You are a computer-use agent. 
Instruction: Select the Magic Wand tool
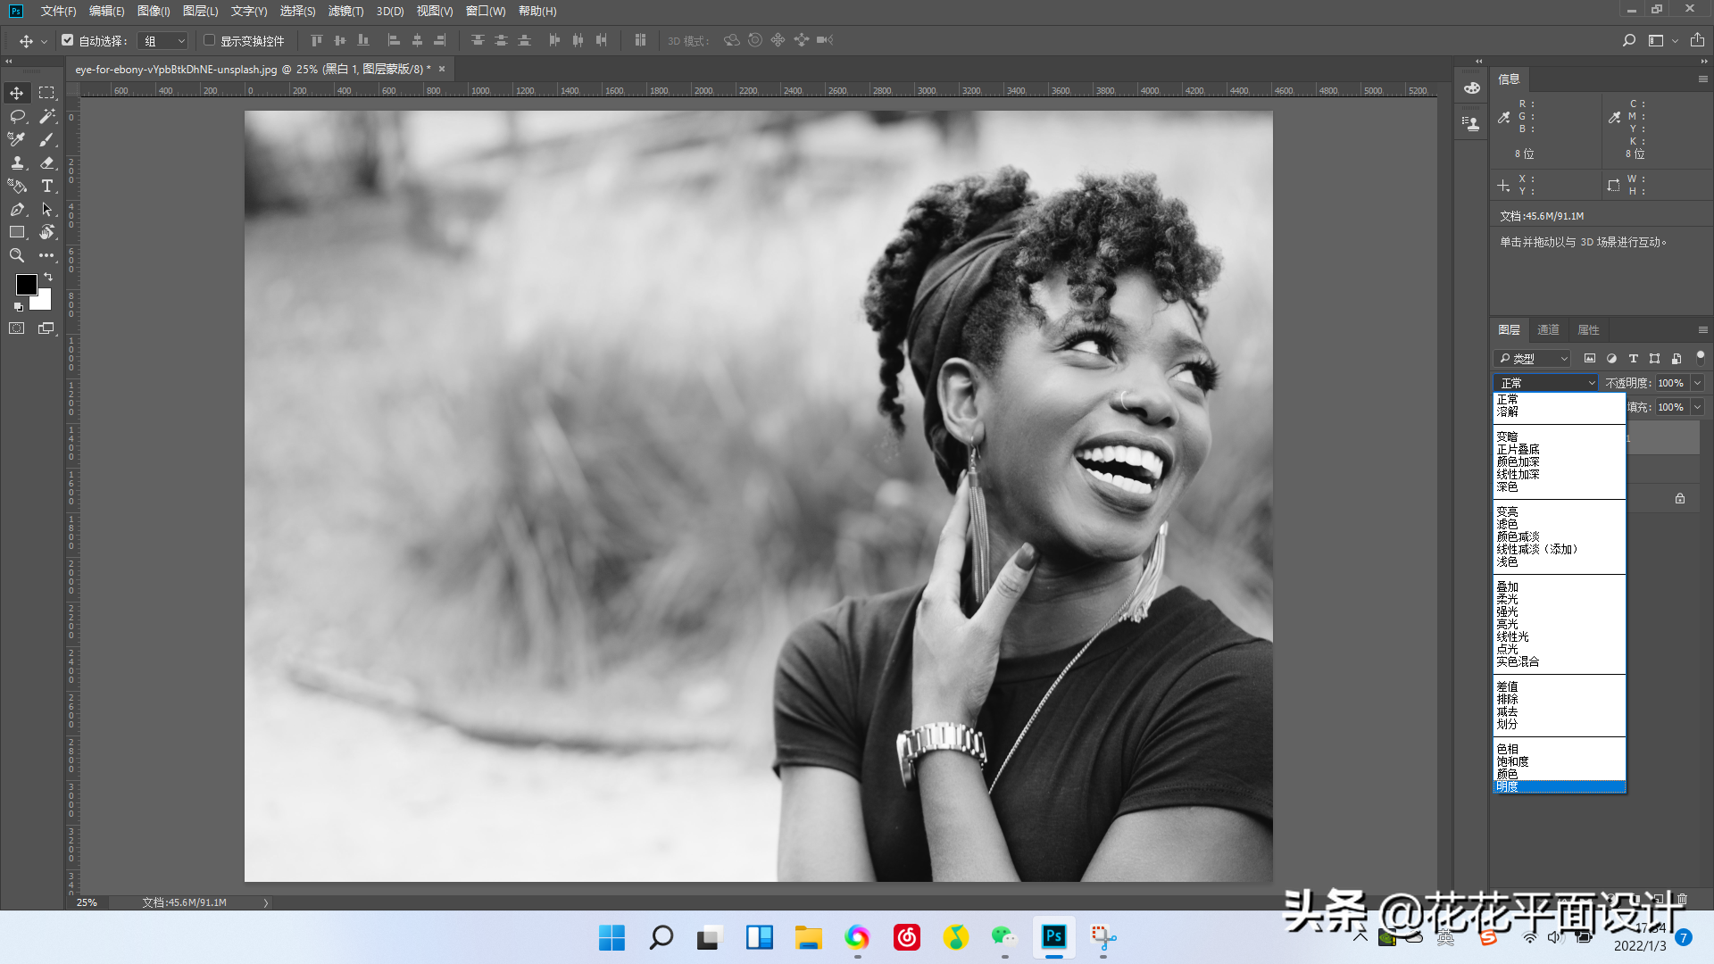pyautogui.click(x=46, y=116)
